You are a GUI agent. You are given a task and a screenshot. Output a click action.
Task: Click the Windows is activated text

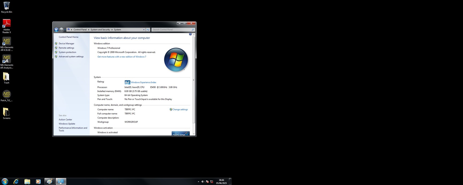click(x=107, y=133)
